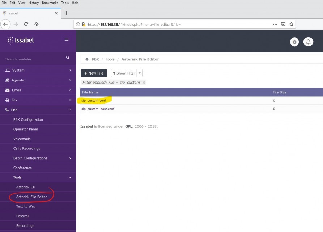Open Operator Panel in sidebar

[x=26, y=129]
